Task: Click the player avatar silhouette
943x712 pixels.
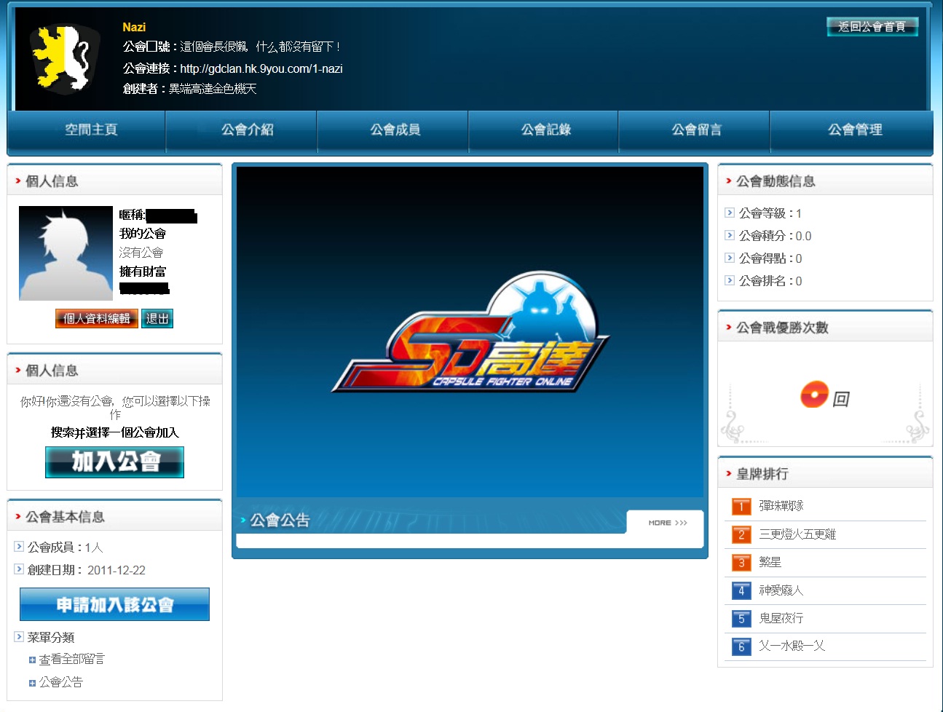Action: [66, 253]
